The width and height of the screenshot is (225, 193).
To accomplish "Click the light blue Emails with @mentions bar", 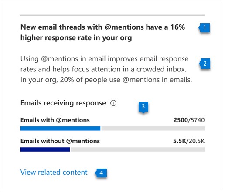I will [x=60, y=129].
